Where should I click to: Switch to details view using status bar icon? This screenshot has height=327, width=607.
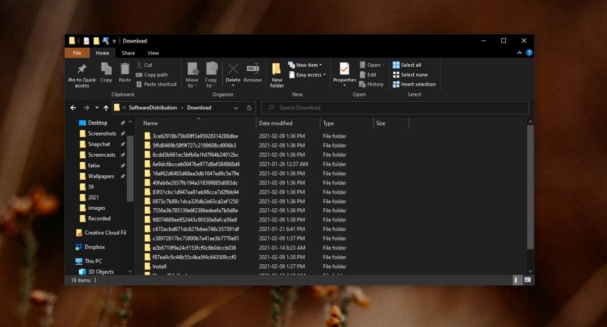point(516,279)
